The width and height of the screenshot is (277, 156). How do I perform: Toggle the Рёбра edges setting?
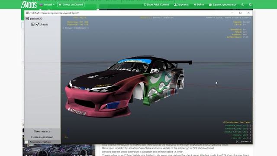(245, 32)
